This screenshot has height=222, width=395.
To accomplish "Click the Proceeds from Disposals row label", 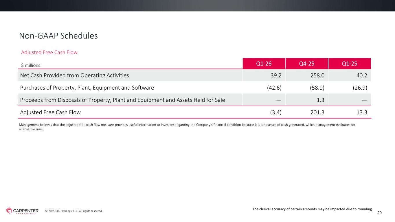I will coord(122,100).
